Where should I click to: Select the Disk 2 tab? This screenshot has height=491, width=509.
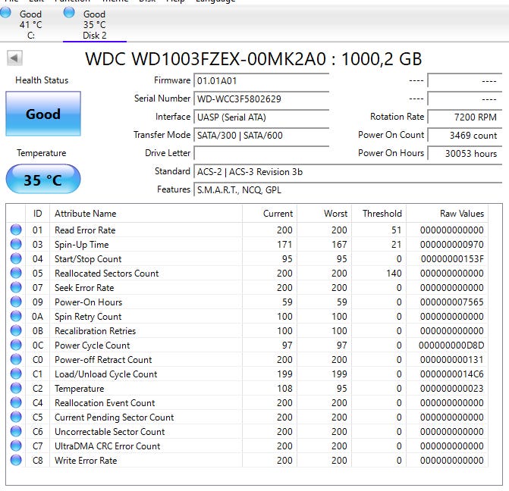pos(94,24)
